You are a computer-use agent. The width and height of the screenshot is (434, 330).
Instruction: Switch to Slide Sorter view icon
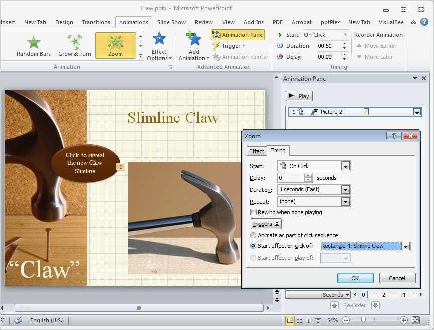click(x=299, y=320)
